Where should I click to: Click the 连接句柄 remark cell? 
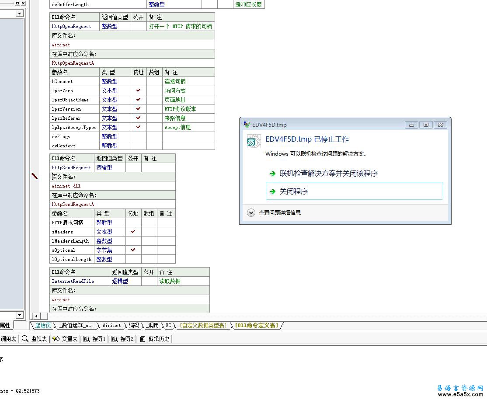[x=188, y=81]
